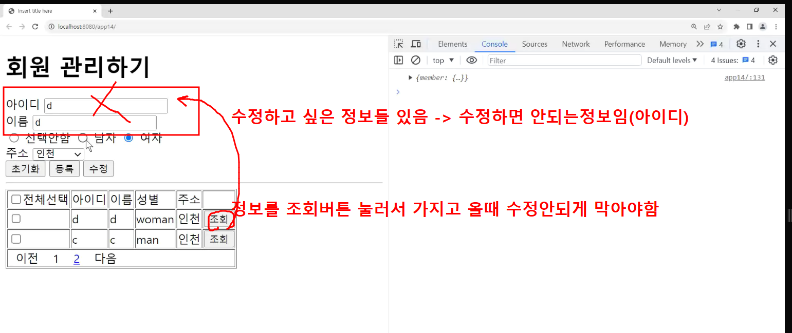Image resolution: width=792 pixels, height=333 pixels.
Task: Switch to the Performance tab
Action: pos(624,44)
